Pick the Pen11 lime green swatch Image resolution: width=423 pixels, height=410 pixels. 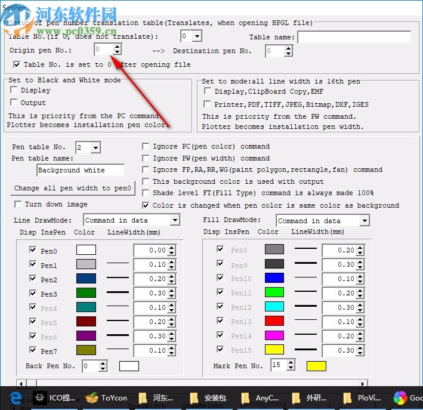(274, 292)
